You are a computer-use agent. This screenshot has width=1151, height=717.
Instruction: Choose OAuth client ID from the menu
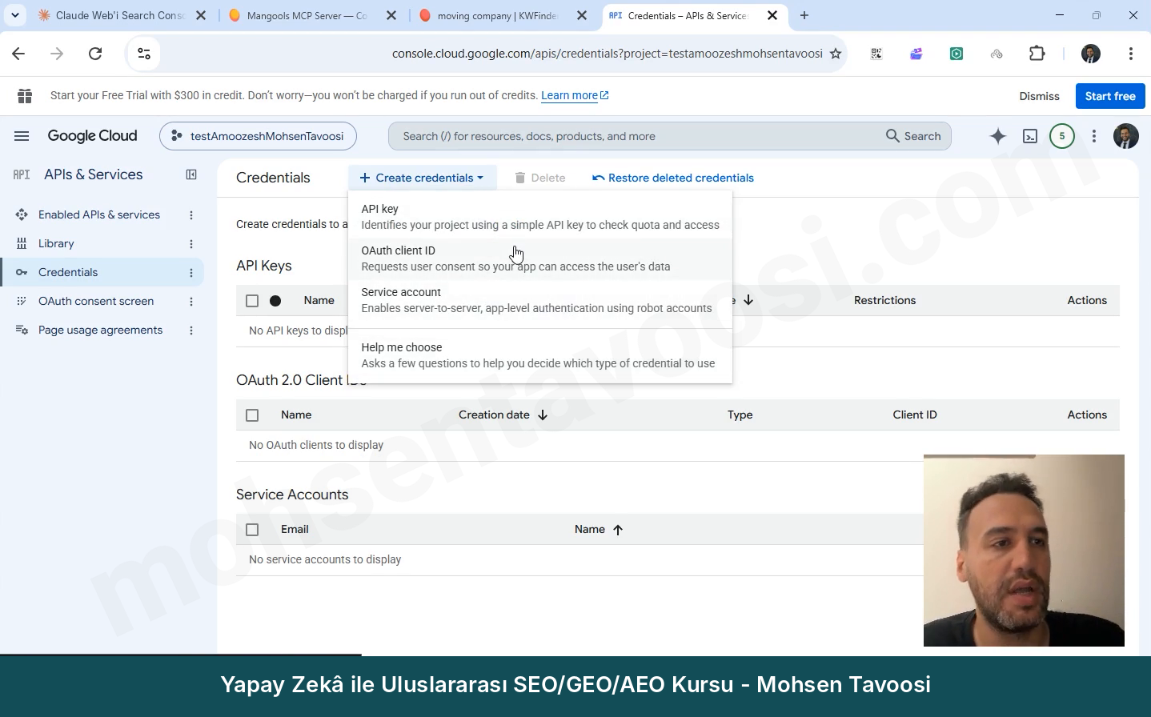(x=540, y=258)
